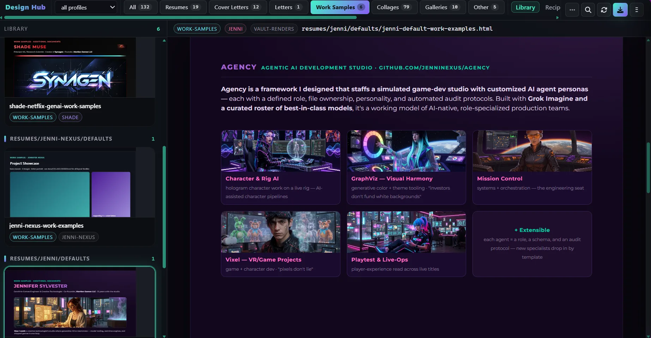Click the tab strip horizontal scrollbar
Screen dimensions: 651x338
click(180, 17)
